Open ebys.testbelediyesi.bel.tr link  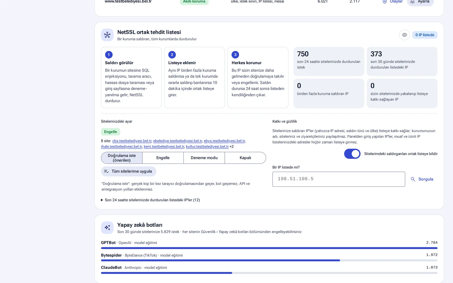pyautogui.click(x=225, y=141)
